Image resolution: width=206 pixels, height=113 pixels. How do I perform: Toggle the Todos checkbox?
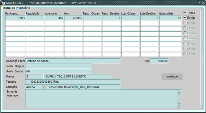[185, 13]
